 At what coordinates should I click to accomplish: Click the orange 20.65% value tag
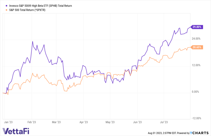click(197, 47)
